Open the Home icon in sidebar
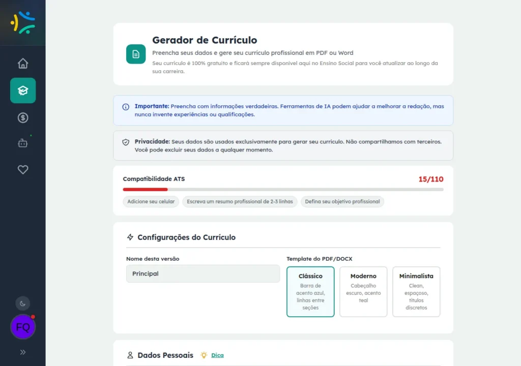This screenshot has width=521, height=366. pos(23,63)
